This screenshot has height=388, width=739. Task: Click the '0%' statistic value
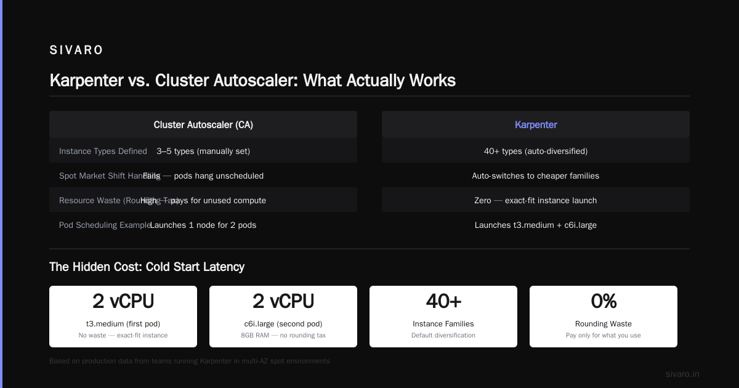point(604,301)
